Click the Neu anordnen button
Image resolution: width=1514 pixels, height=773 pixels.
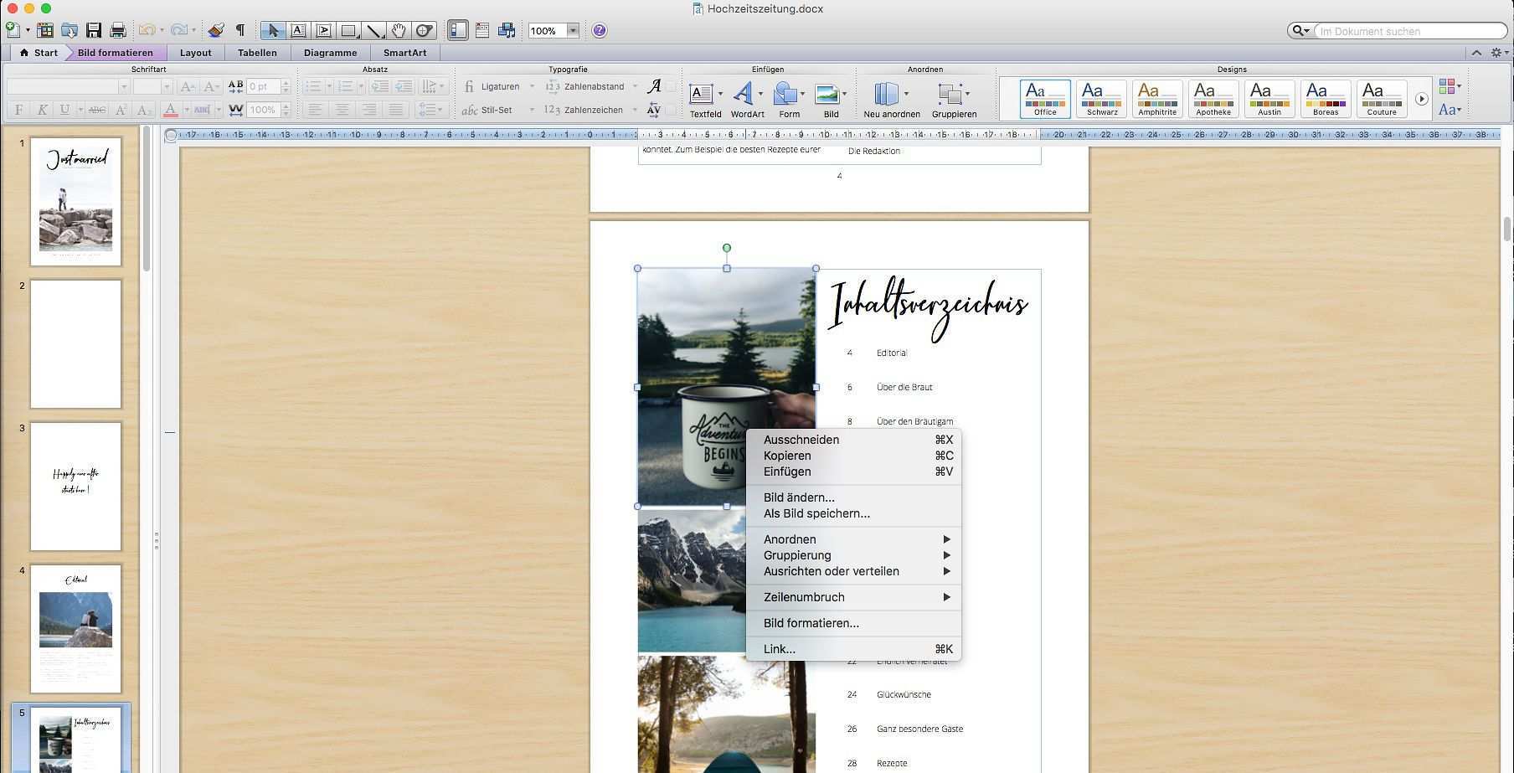[x=891, y=99]
